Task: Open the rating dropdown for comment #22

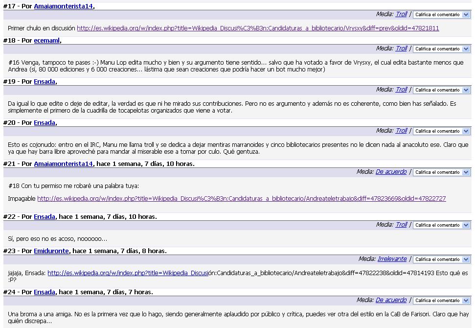Action: coord(442,225)
